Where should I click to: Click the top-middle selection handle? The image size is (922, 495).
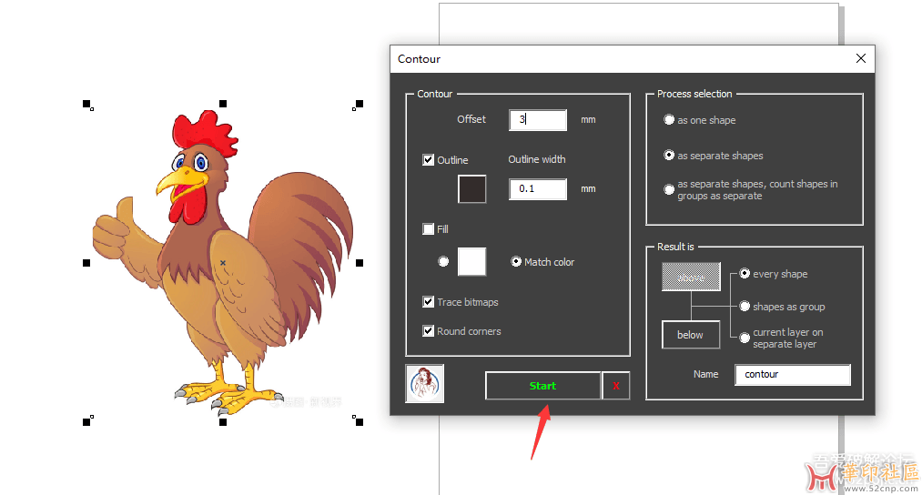click(223, 104)
